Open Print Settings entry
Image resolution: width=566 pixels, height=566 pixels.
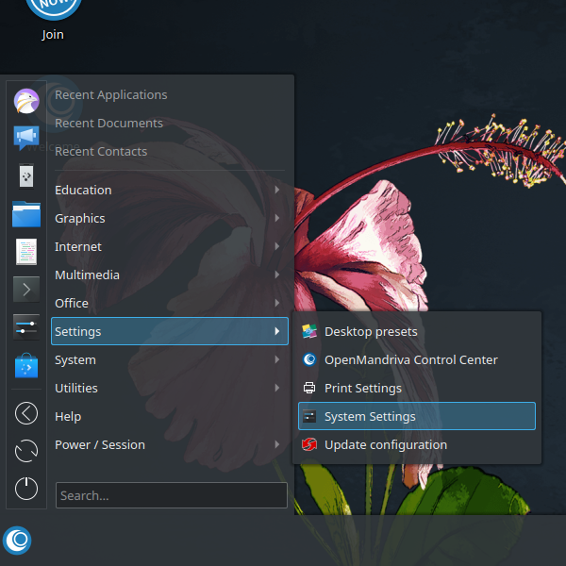417,388
